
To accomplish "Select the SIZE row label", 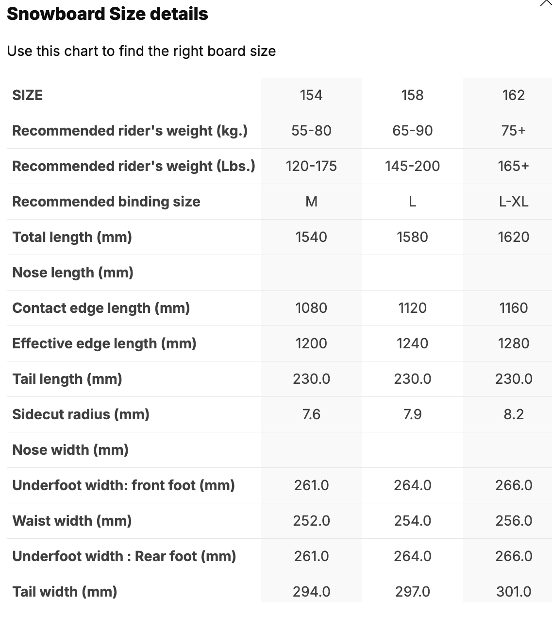I will point(28,95).
